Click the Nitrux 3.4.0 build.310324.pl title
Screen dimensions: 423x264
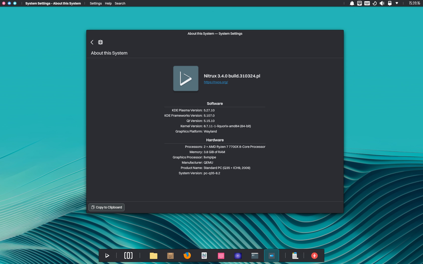pos(232,76)
